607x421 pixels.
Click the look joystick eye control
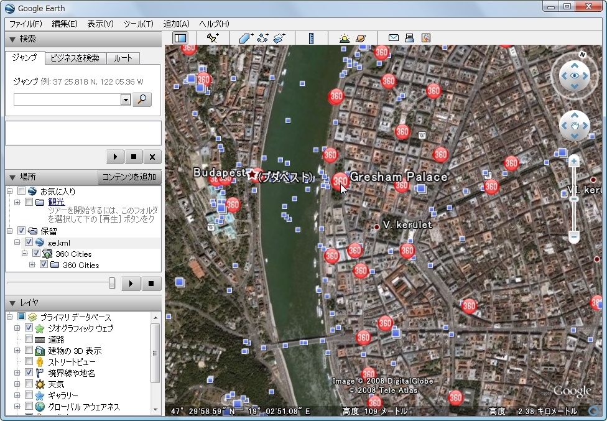tap(575, 76)
